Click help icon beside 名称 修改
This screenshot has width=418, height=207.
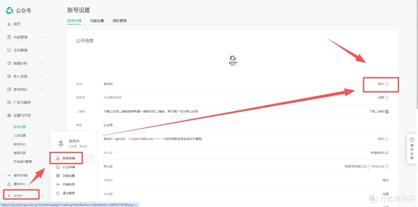click(387, 84)
